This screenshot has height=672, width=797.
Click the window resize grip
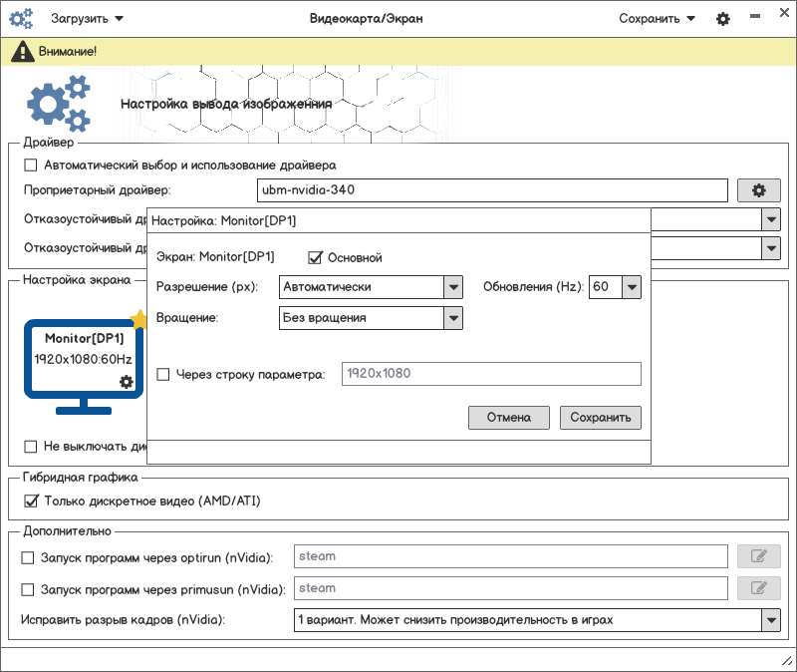787,661
